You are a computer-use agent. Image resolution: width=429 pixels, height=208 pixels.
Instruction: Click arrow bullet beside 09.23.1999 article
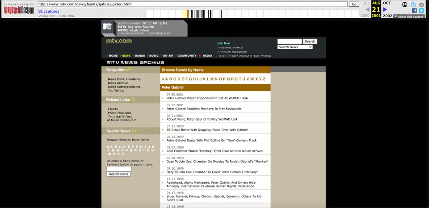[x=163, y=141]
